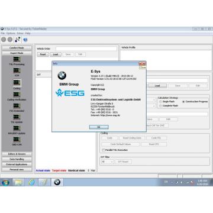
Task: Click Code Default Values button
Action: tap(121, 144)
